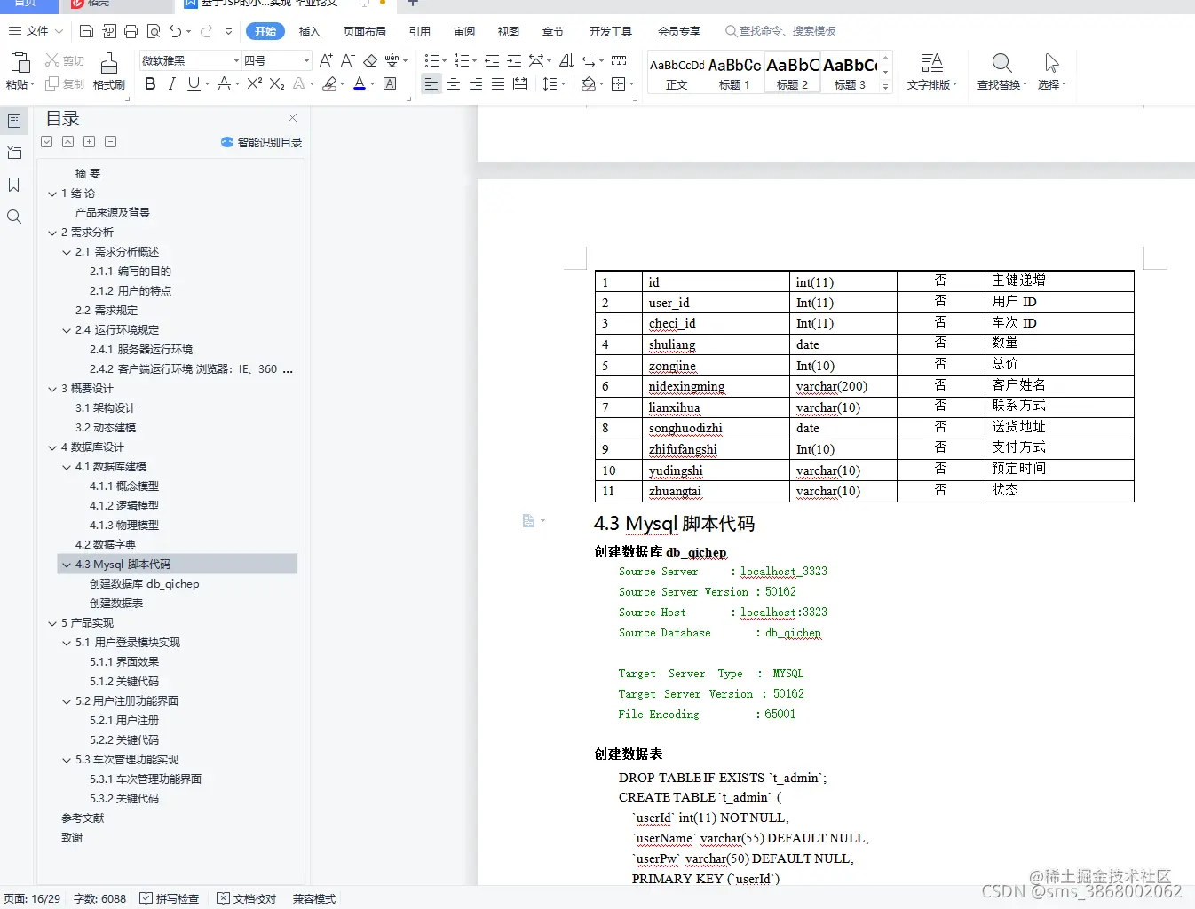Click the Sort icon

click(566, 60)
